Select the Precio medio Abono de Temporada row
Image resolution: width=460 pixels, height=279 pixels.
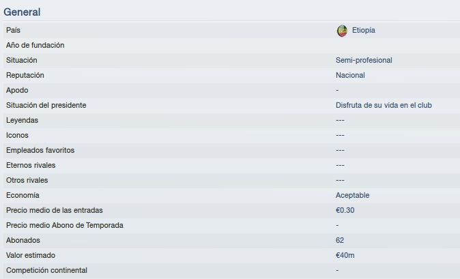coord(231,225)
